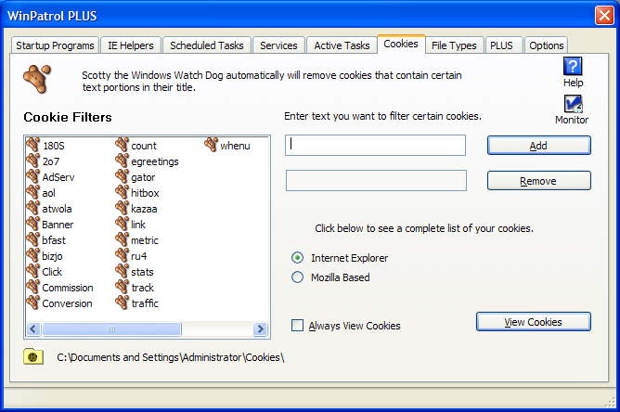The height and width of the screenshot is (412, 620).
Task: Select the "Banner" entry text
Action: pyautogui.click(x=58, y=225)
